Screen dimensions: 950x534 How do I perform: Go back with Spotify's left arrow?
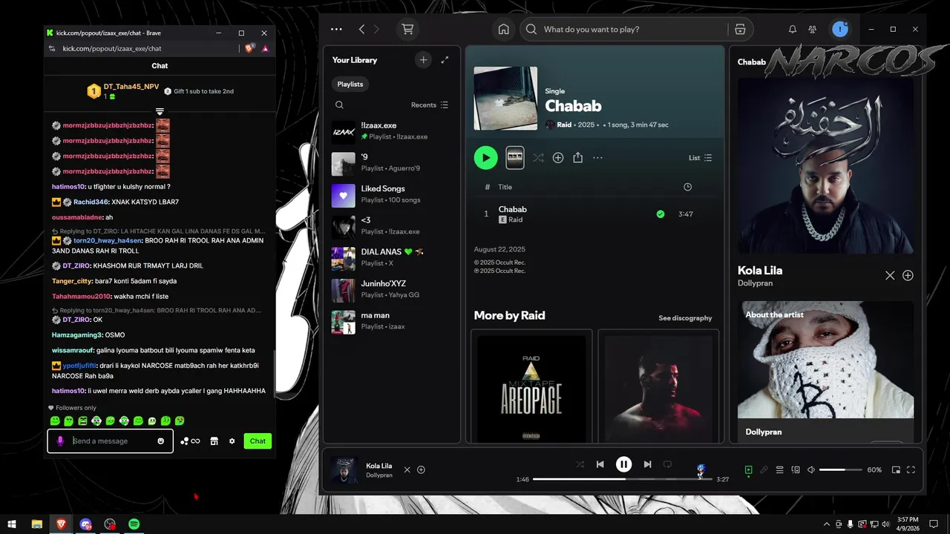(361, 29)
